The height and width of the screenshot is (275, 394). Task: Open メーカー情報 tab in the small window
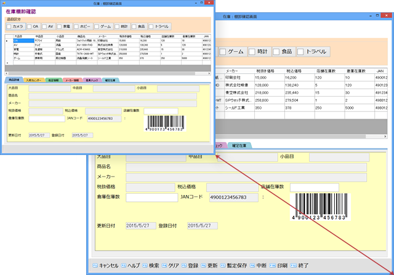coord(73,80)
